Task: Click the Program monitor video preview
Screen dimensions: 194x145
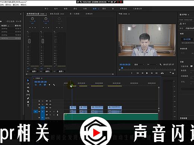Action: 147,40
